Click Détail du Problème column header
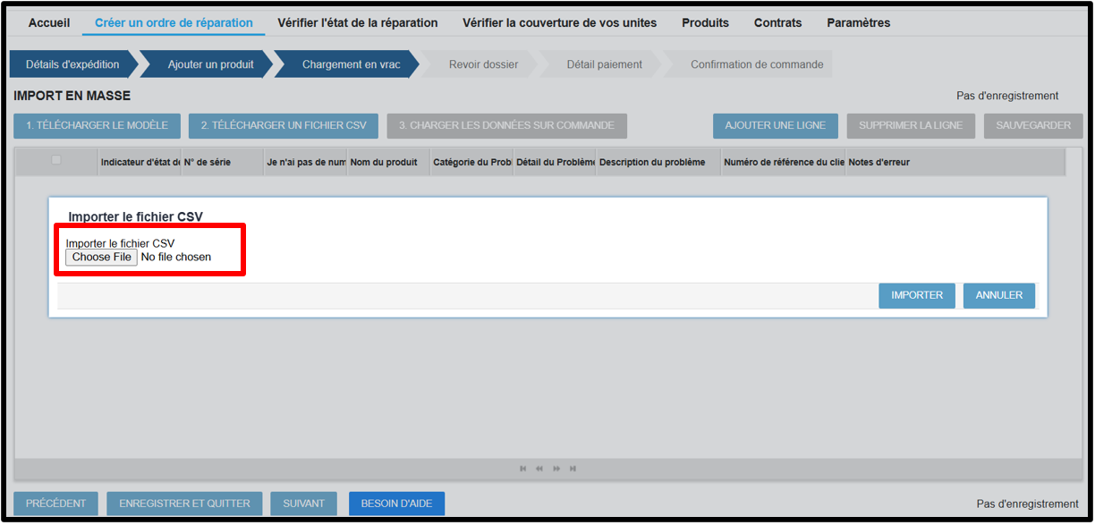This screenshot has height=525, width=1095. point(555,162)
